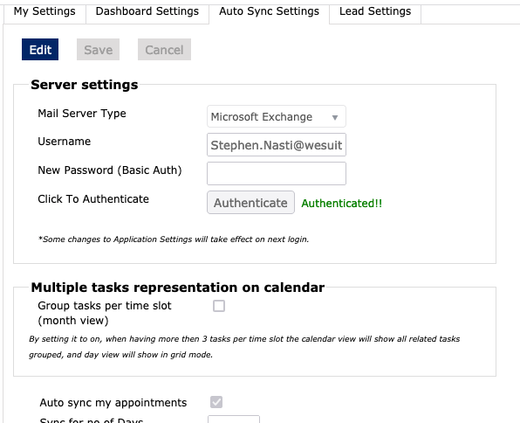Click the Sync for no of Days field
520x423 pixels.
(234, 420)
